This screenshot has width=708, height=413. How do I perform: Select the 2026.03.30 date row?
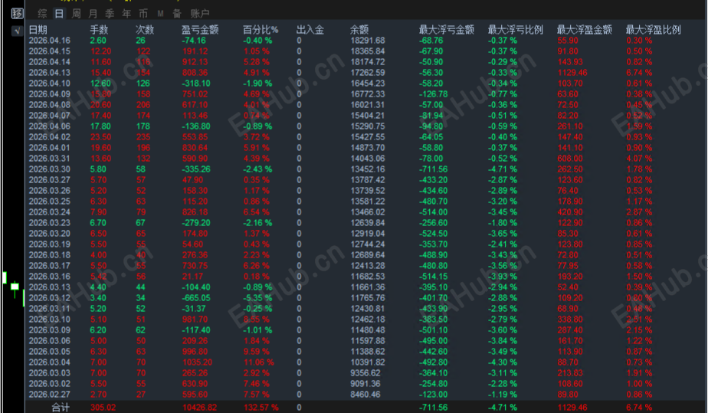(x=50, y=169)
